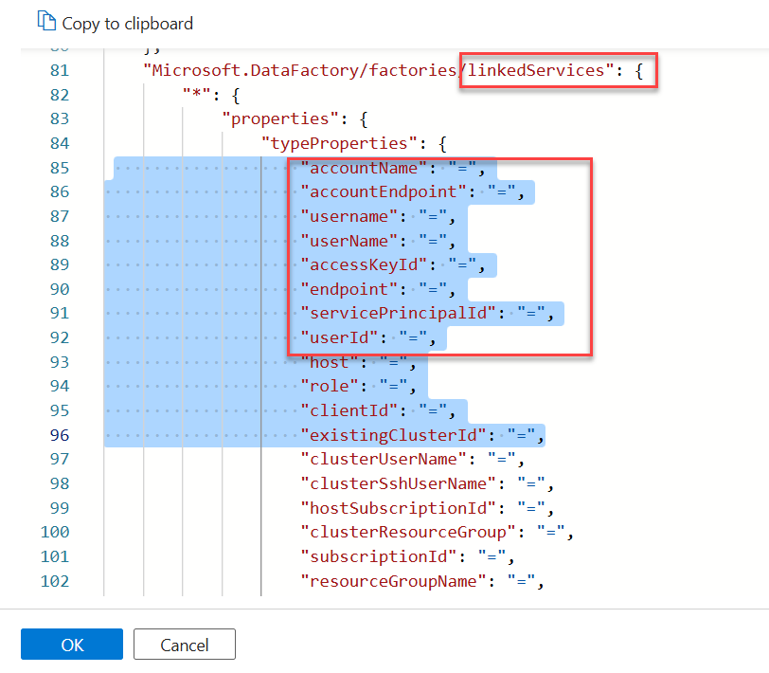The height and width of the screenshot is (673, 769).
Task: Click the Copy to clipboard icon
Action: click(x=46, y=23)
